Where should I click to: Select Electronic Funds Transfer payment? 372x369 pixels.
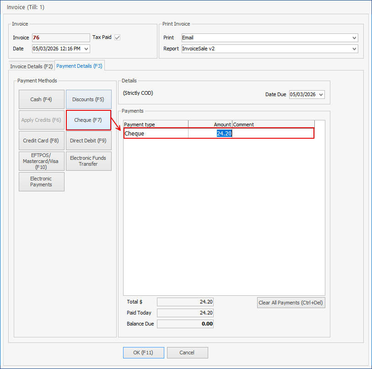click(x=88, y=161)
